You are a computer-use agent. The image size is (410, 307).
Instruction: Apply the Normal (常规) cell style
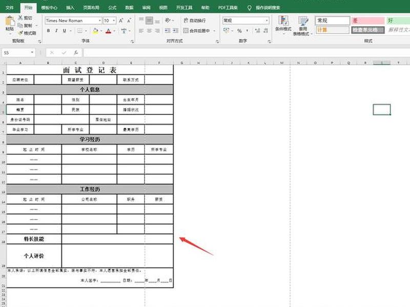coord(332,20)
